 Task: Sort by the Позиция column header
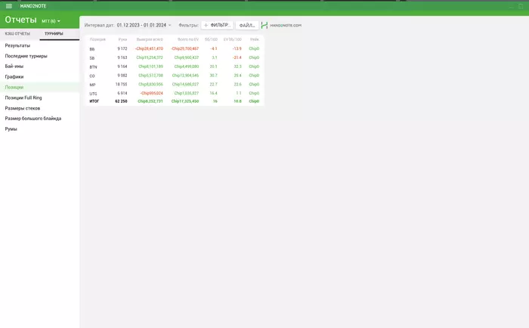click(x=97, y=39)
